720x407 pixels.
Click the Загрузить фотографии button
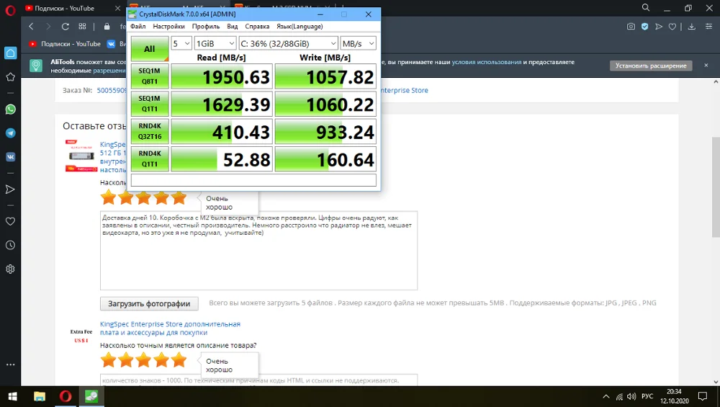click(x=149, y=304)
